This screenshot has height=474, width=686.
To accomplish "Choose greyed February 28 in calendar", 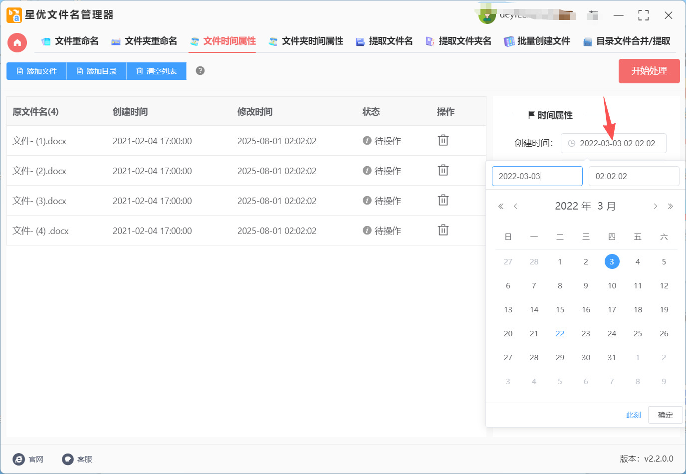I will point(534,261).
